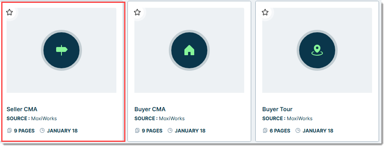Toggle the Buyer CMA favorite star
This screenshot has height=148, width=386.
point(137,12)
